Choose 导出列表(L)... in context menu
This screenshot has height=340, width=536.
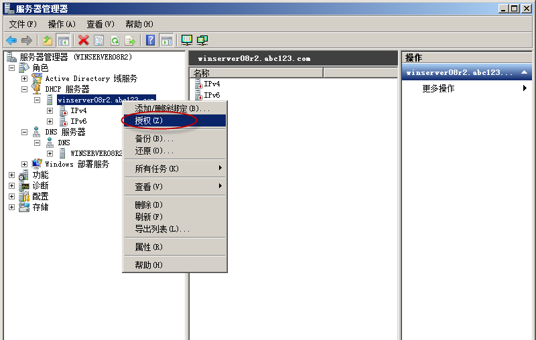(175, 229)
